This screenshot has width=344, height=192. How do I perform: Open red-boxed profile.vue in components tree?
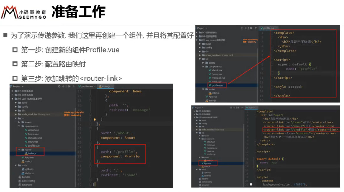point(217,85)
